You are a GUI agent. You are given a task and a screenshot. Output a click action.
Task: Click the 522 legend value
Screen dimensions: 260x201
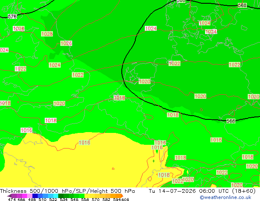[53, 199]
